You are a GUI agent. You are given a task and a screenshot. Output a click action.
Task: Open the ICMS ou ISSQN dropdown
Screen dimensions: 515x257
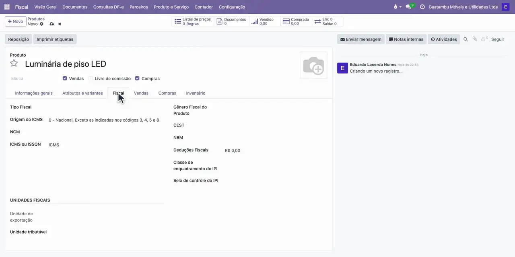[106, 145]
